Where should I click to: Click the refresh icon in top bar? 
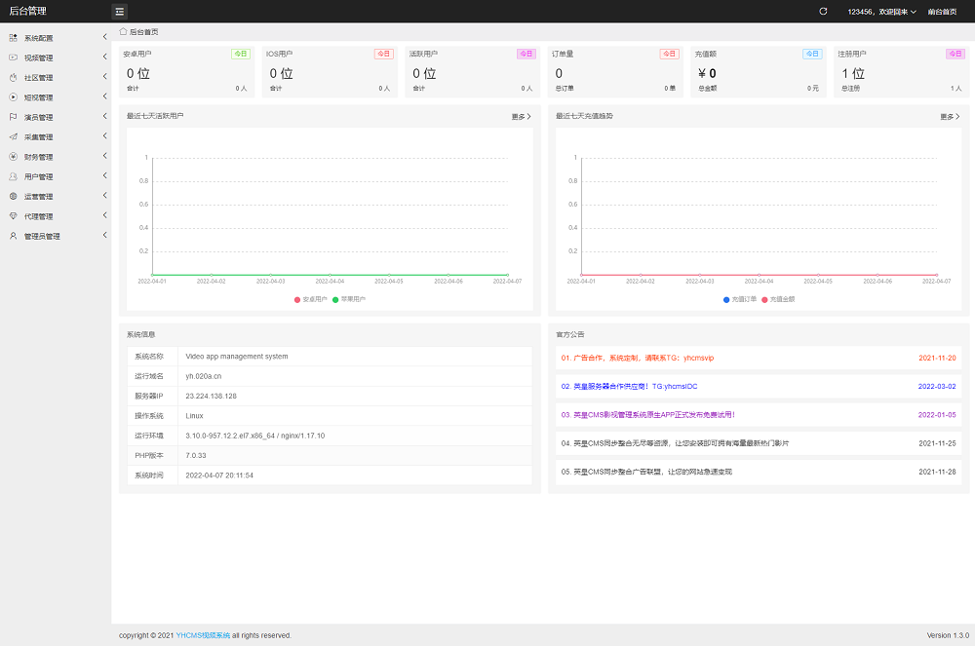(823, 12)
